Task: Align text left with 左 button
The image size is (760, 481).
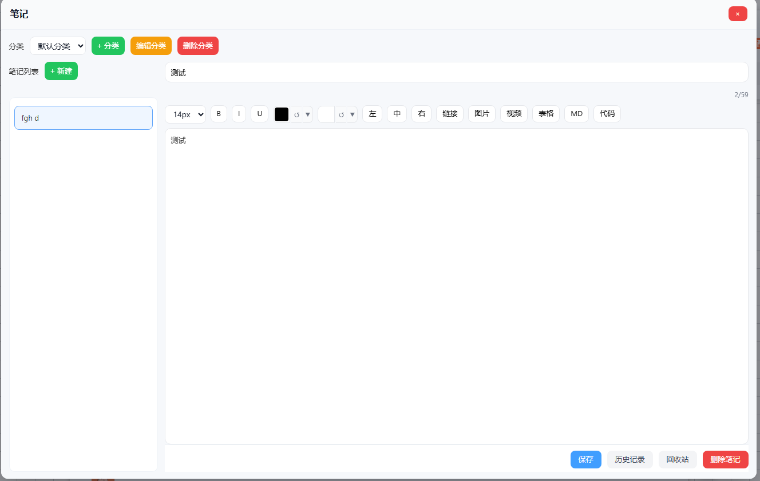Action: [372, 114]
